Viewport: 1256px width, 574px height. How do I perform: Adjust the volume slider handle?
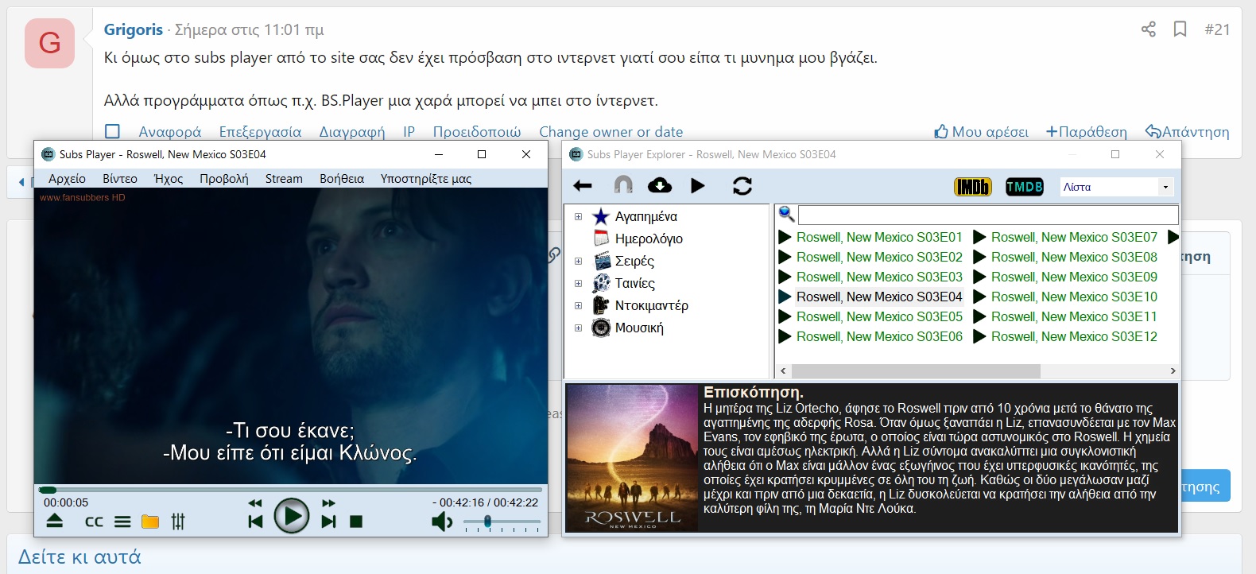tap(487, 522)
